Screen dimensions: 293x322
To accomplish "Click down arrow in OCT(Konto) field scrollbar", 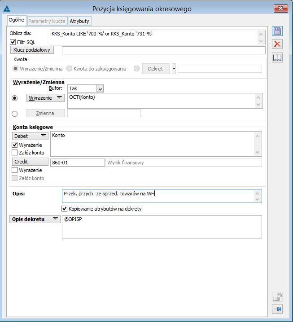I will pyautogui.click(x=258, y=105).
